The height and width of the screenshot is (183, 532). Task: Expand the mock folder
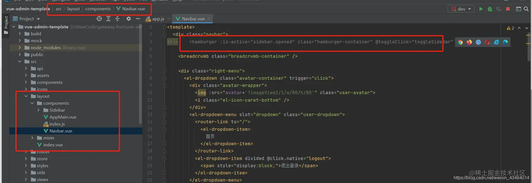(x=20, y=41)
